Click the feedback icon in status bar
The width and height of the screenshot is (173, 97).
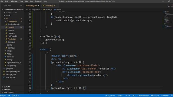coord(172,96)
